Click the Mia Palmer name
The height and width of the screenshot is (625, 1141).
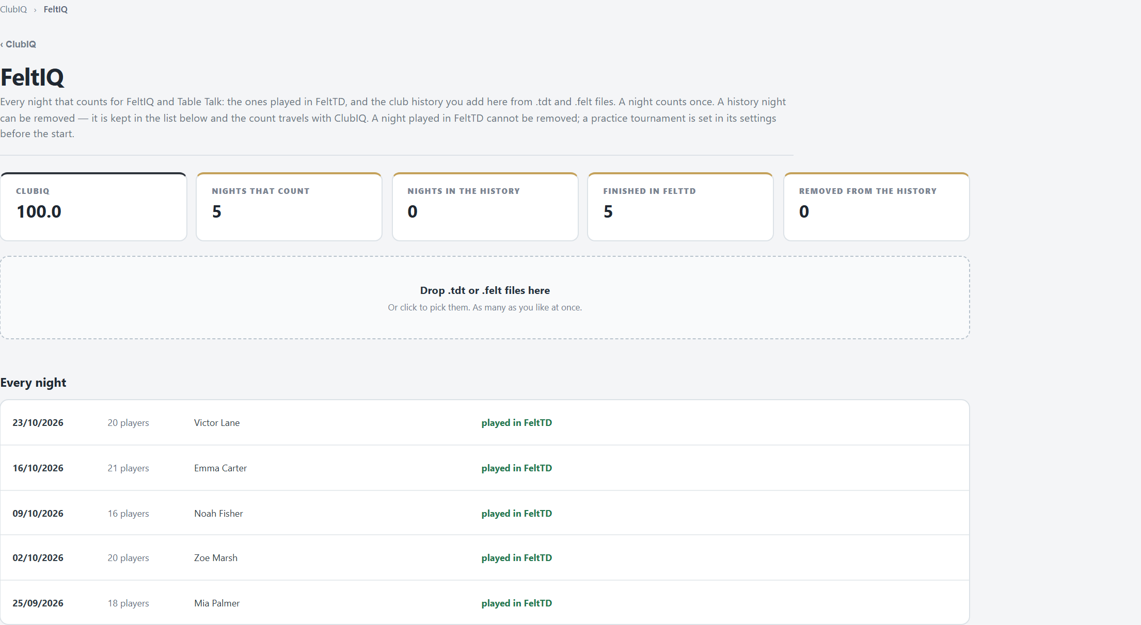click(217, 603)
